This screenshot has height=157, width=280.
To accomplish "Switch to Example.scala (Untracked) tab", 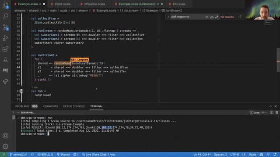I will tap(139, 4).
